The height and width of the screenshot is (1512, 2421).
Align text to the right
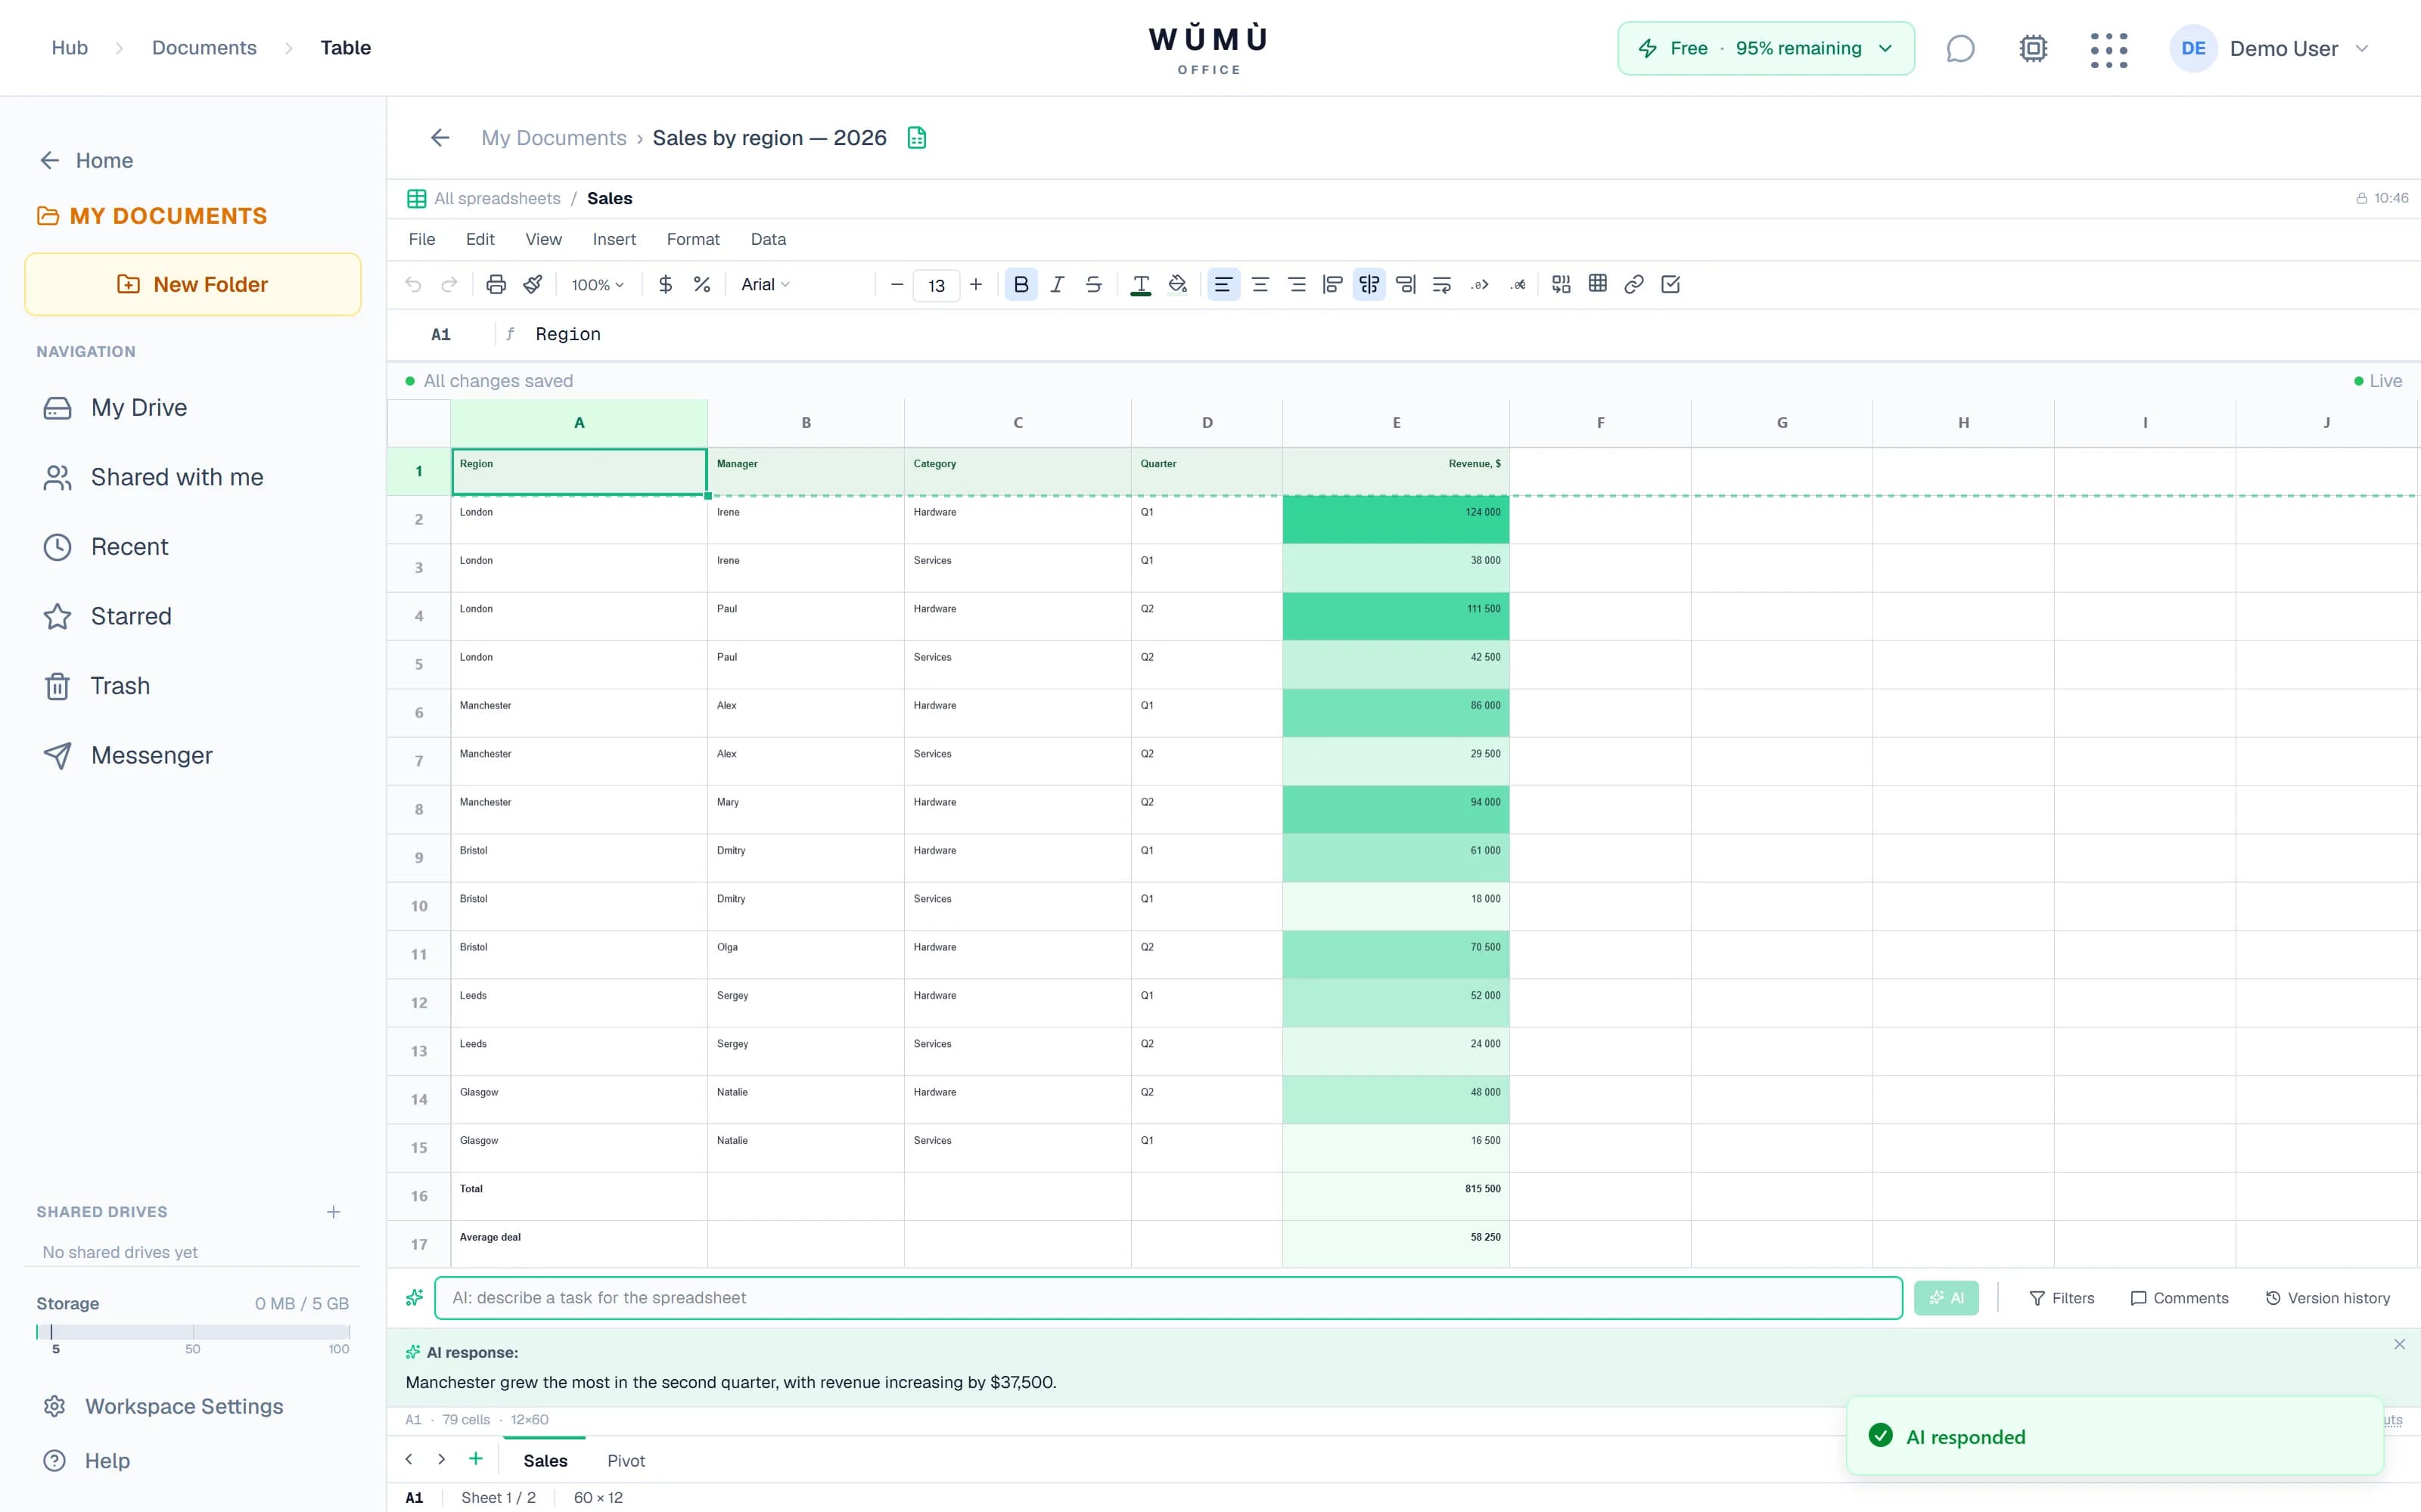coord(1297,285)
